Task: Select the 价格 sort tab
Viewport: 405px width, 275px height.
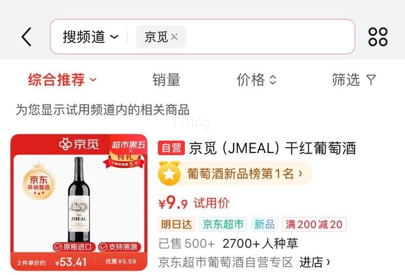Action: 251,79
